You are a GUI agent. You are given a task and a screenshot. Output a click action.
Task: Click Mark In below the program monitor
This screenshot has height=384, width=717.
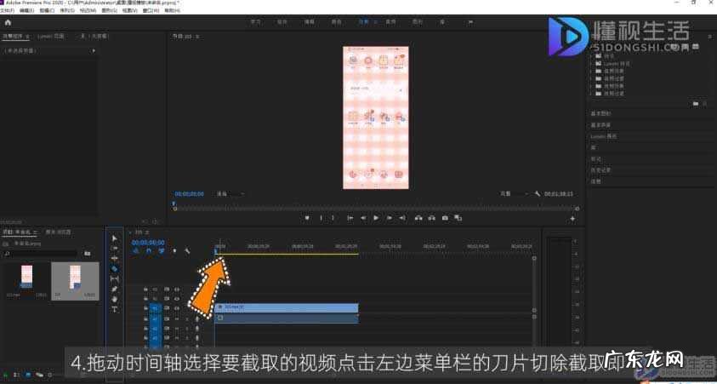(321, 218)
